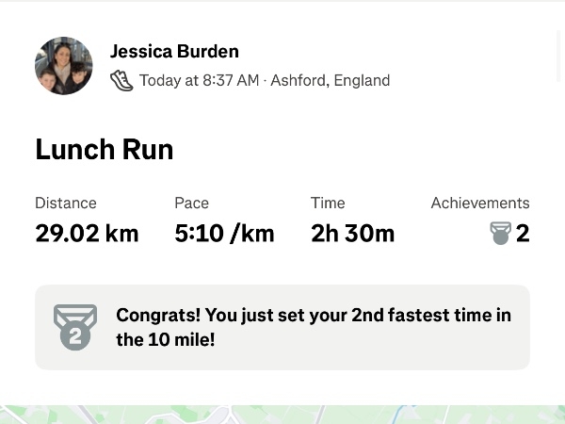Click the Jessica Burden athlete name
This screenshot has width=565, height=424.
174,51
